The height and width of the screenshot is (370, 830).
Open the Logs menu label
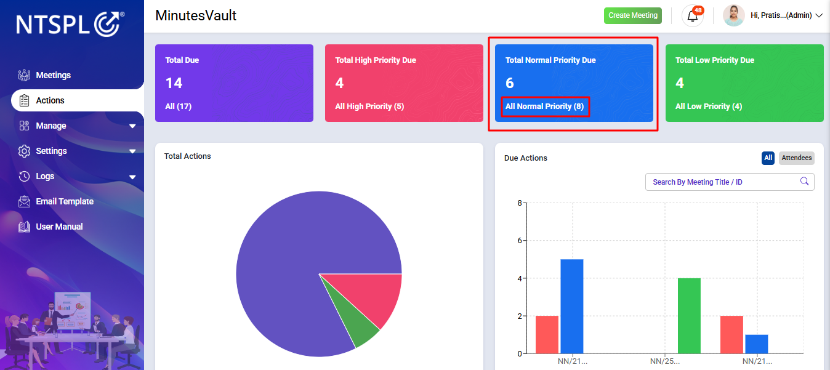pos(45,176)
